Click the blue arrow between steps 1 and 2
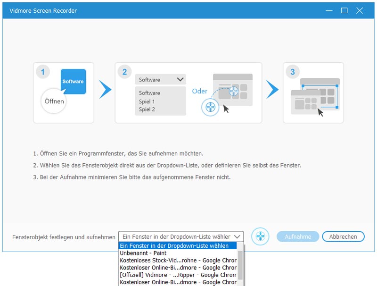The image size is (377, 286). point(106,90)
